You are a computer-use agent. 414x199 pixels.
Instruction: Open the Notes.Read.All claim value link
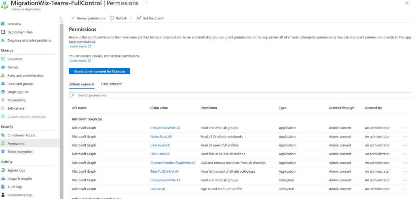[x=161, y=137]
